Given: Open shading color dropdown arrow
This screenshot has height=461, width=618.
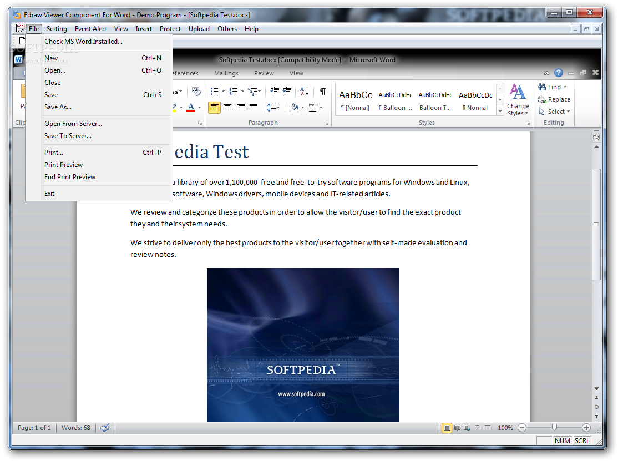Looking at the screenshot, I should tap(303, 107).
